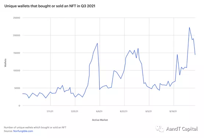Select the 7/11/21 date axis label

pyautogui.click(x=50, y=111)
